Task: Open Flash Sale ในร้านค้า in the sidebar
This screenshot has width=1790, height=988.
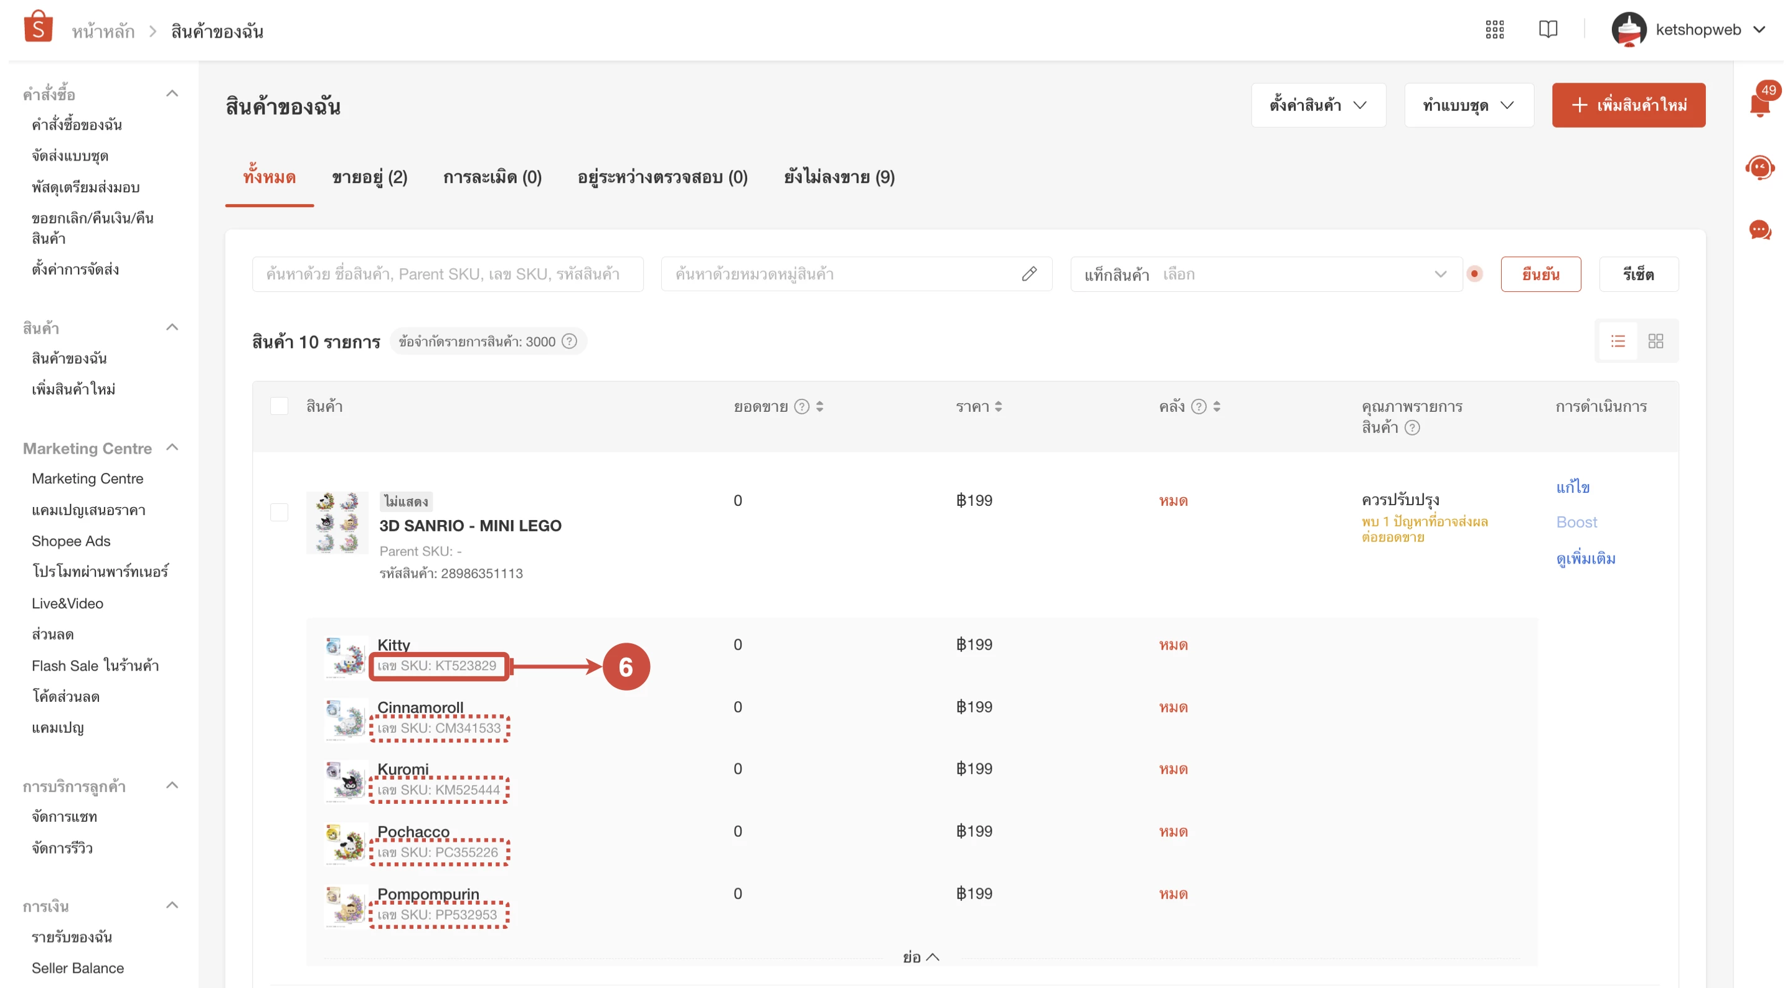Action: click(95, 666)
